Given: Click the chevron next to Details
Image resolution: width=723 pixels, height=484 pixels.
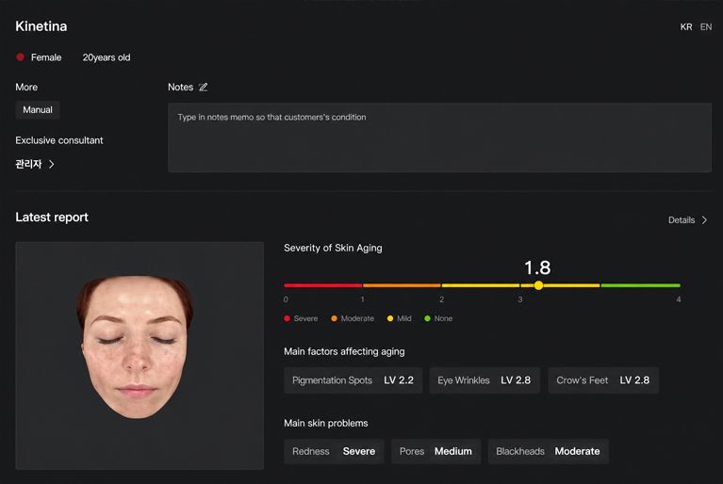Looking at the screenshot, I should pos(704,220).
